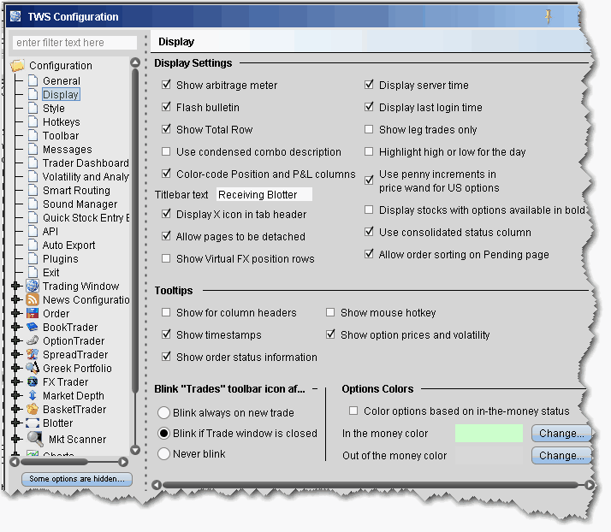Click the Configuration folder icon

pyautogui.click(x=17, y=65)
